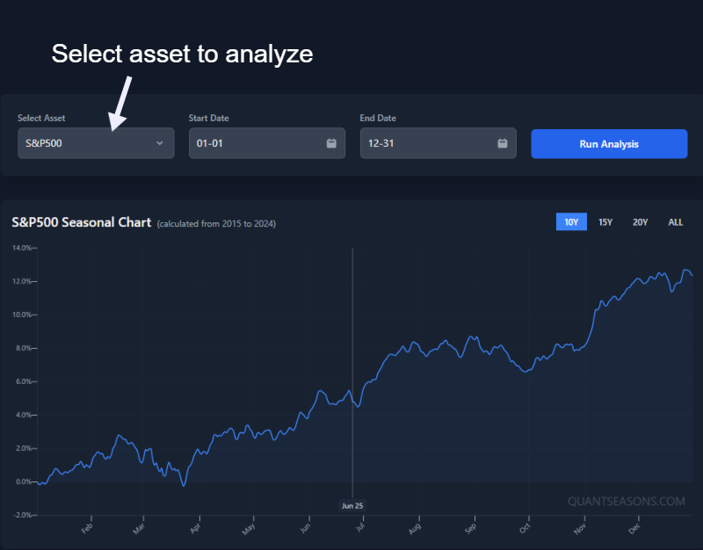Click the Mar x-axis label
The width and height of the screenshot is (703, 550).
tap(139, 529)
